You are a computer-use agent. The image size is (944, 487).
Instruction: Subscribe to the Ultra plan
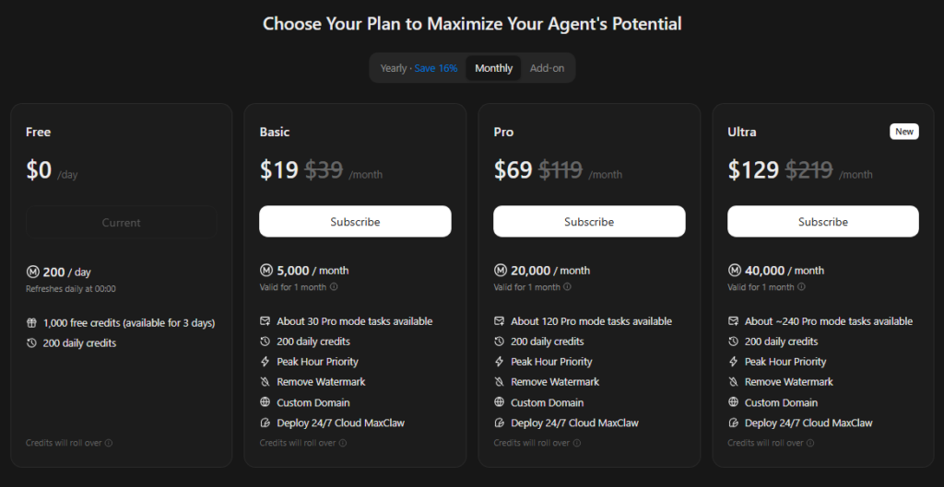(x=822, y=222)
